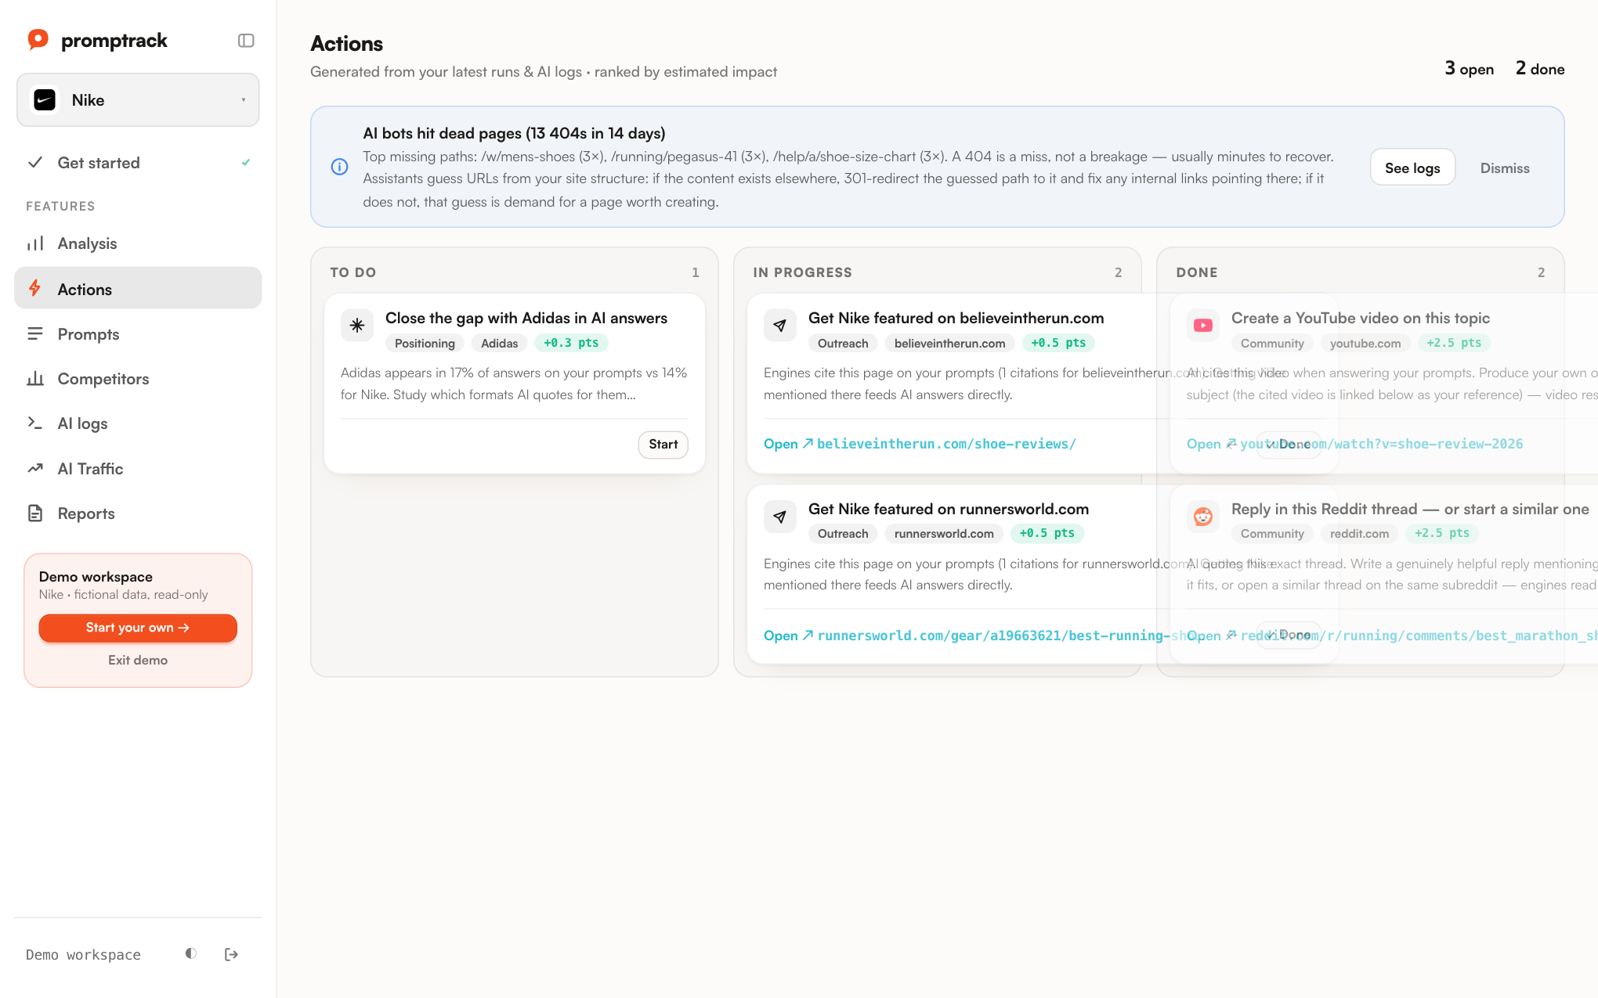Toggle dark mode with the half-circle icon
The height and width of the screenshot is (998, 1598).
pyautogui.click(x=190, y=953)
